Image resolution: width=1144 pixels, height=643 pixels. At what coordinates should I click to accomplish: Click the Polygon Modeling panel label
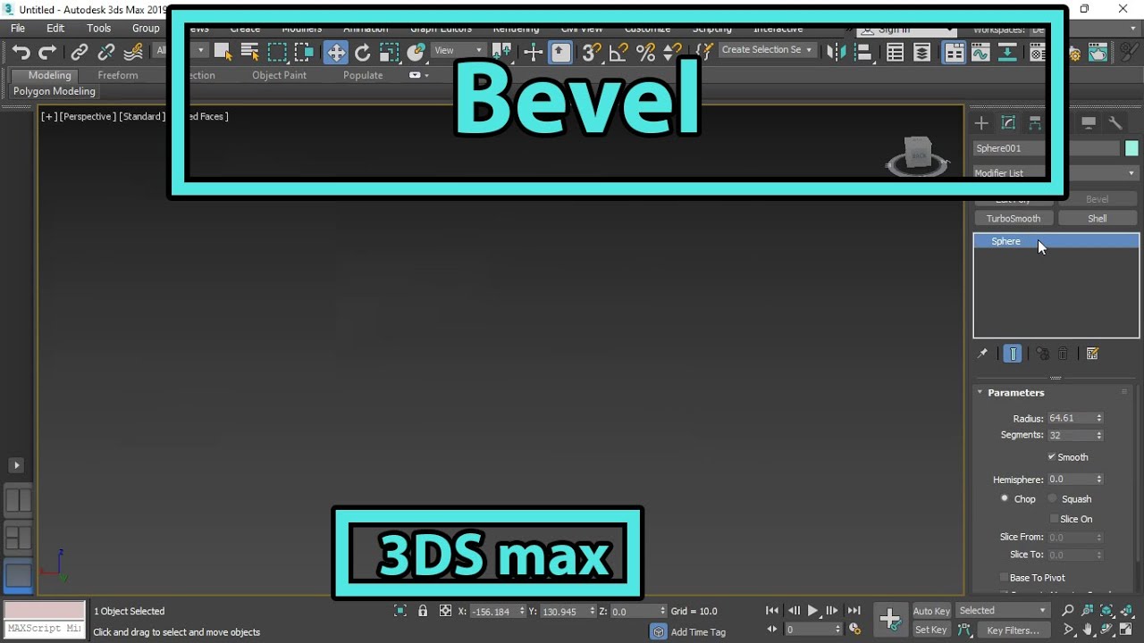pyautogui.click(x=55, y=91)
